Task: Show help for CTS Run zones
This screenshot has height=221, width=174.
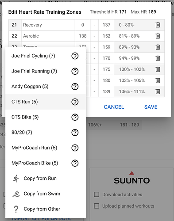Action: coord(75,102)
